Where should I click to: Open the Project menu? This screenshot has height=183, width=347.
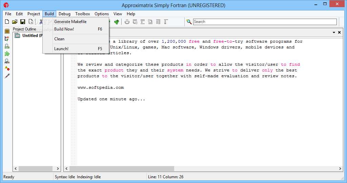(34, 14)
